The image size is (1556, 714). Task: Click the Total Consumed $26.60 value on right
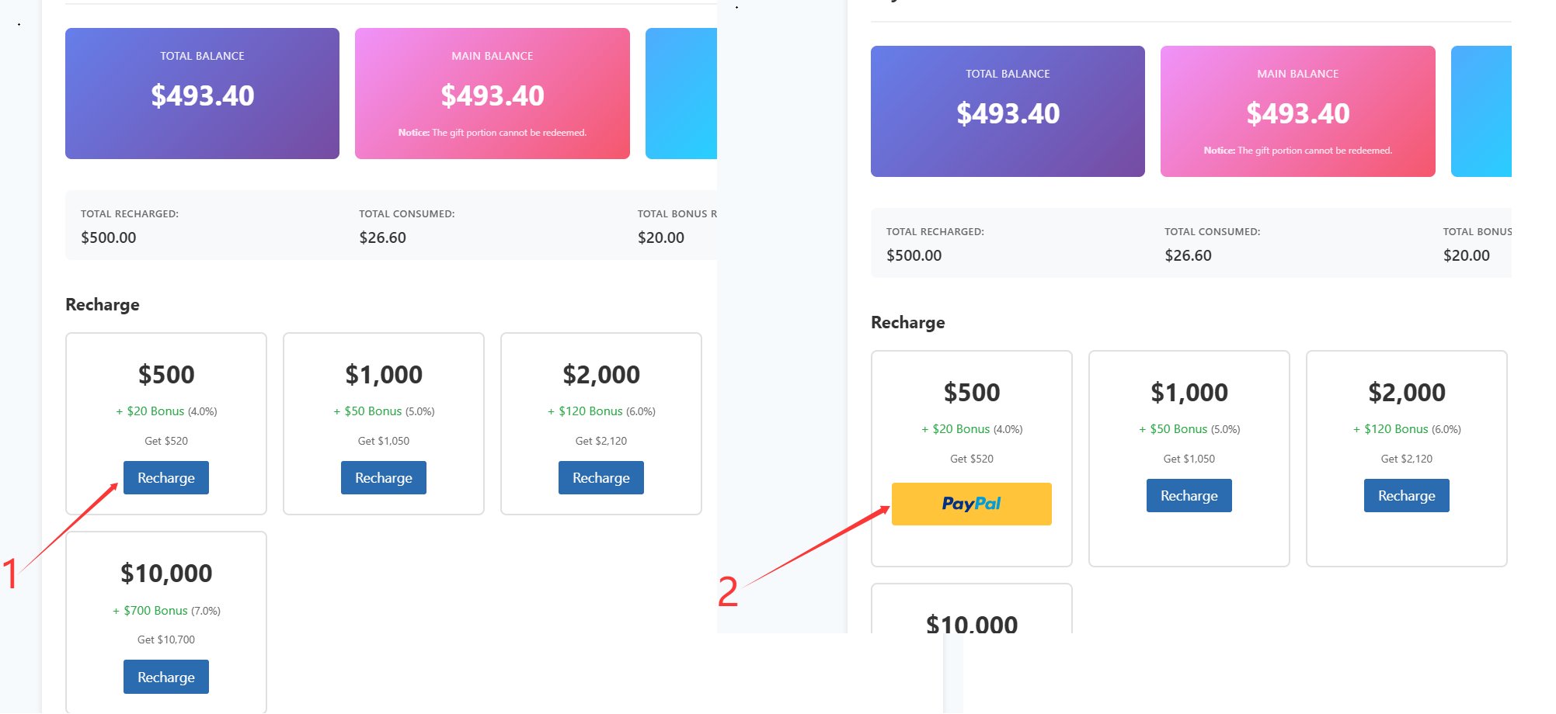tap(1188, 255)
